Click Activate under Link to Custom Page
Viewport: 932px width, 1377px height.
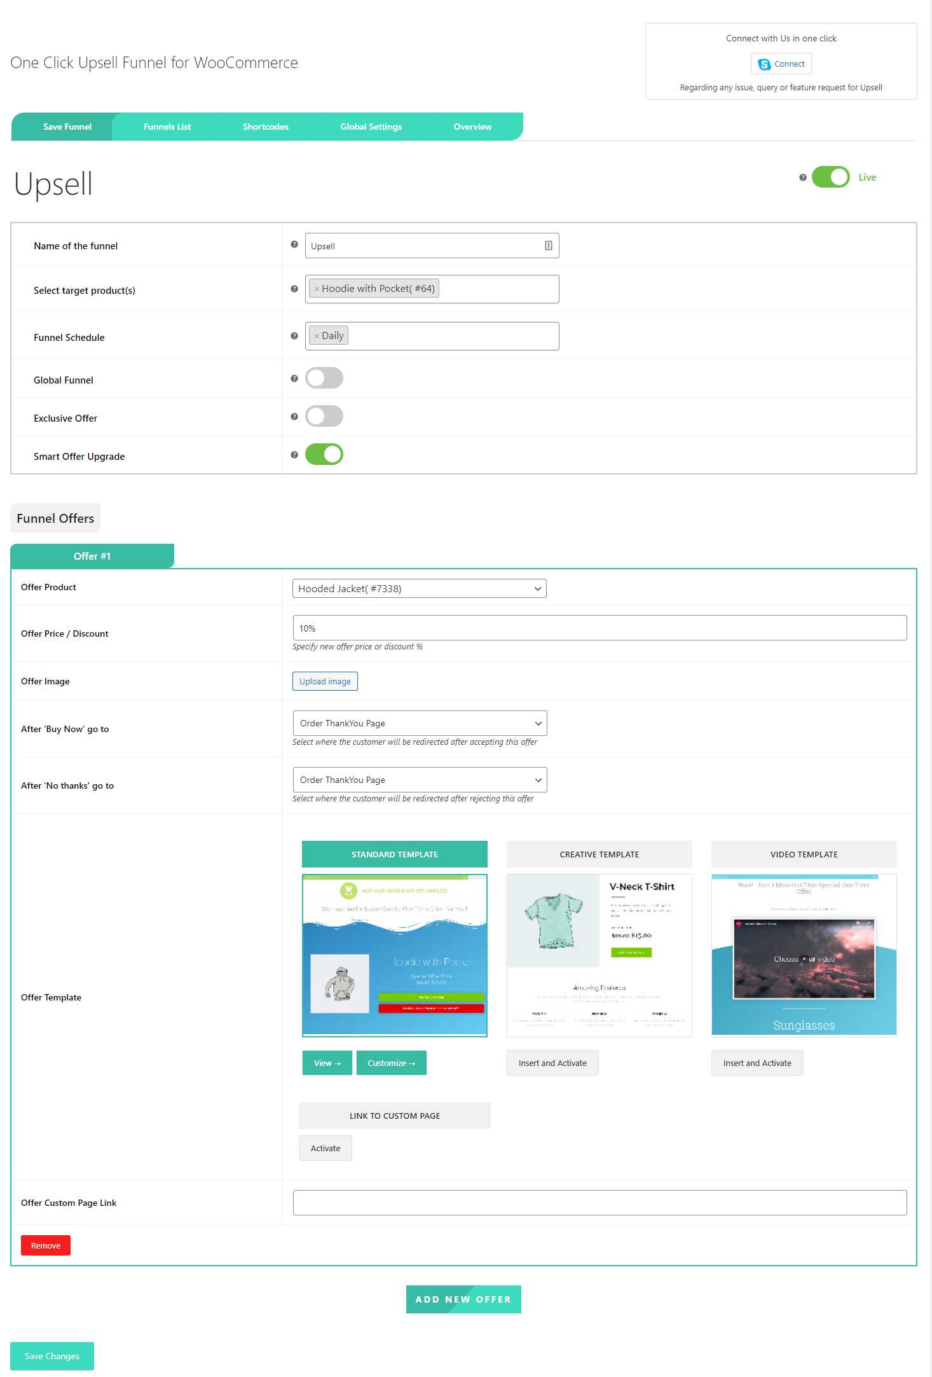pos(326,1148)
